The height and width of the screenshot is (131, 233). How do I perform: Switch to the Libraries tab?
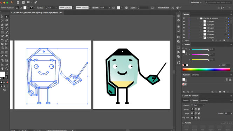(195, 75)
